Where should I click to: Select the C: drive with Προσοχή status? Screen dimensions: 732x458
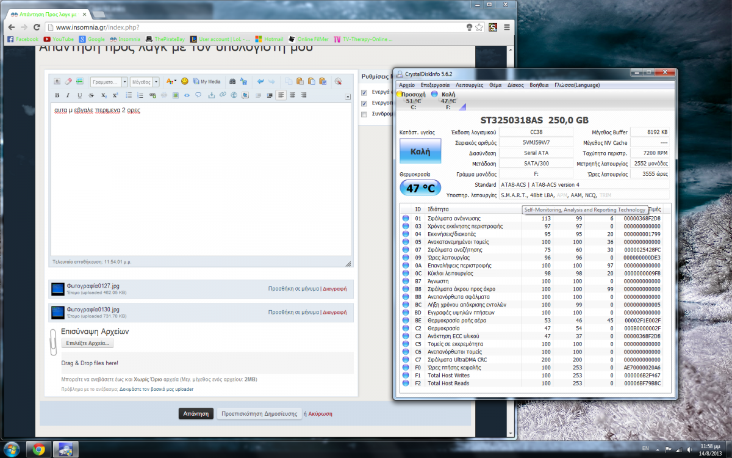[412, 101]
